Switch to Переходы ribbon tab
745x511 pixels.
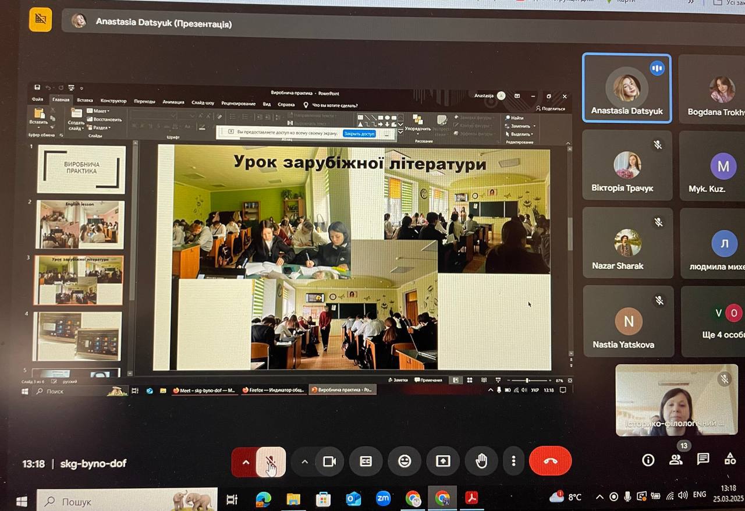144,101
